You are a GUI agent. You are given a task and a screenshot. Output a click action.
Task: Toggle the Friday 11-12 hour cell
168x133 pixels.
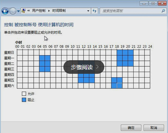[x=81, y=80]
